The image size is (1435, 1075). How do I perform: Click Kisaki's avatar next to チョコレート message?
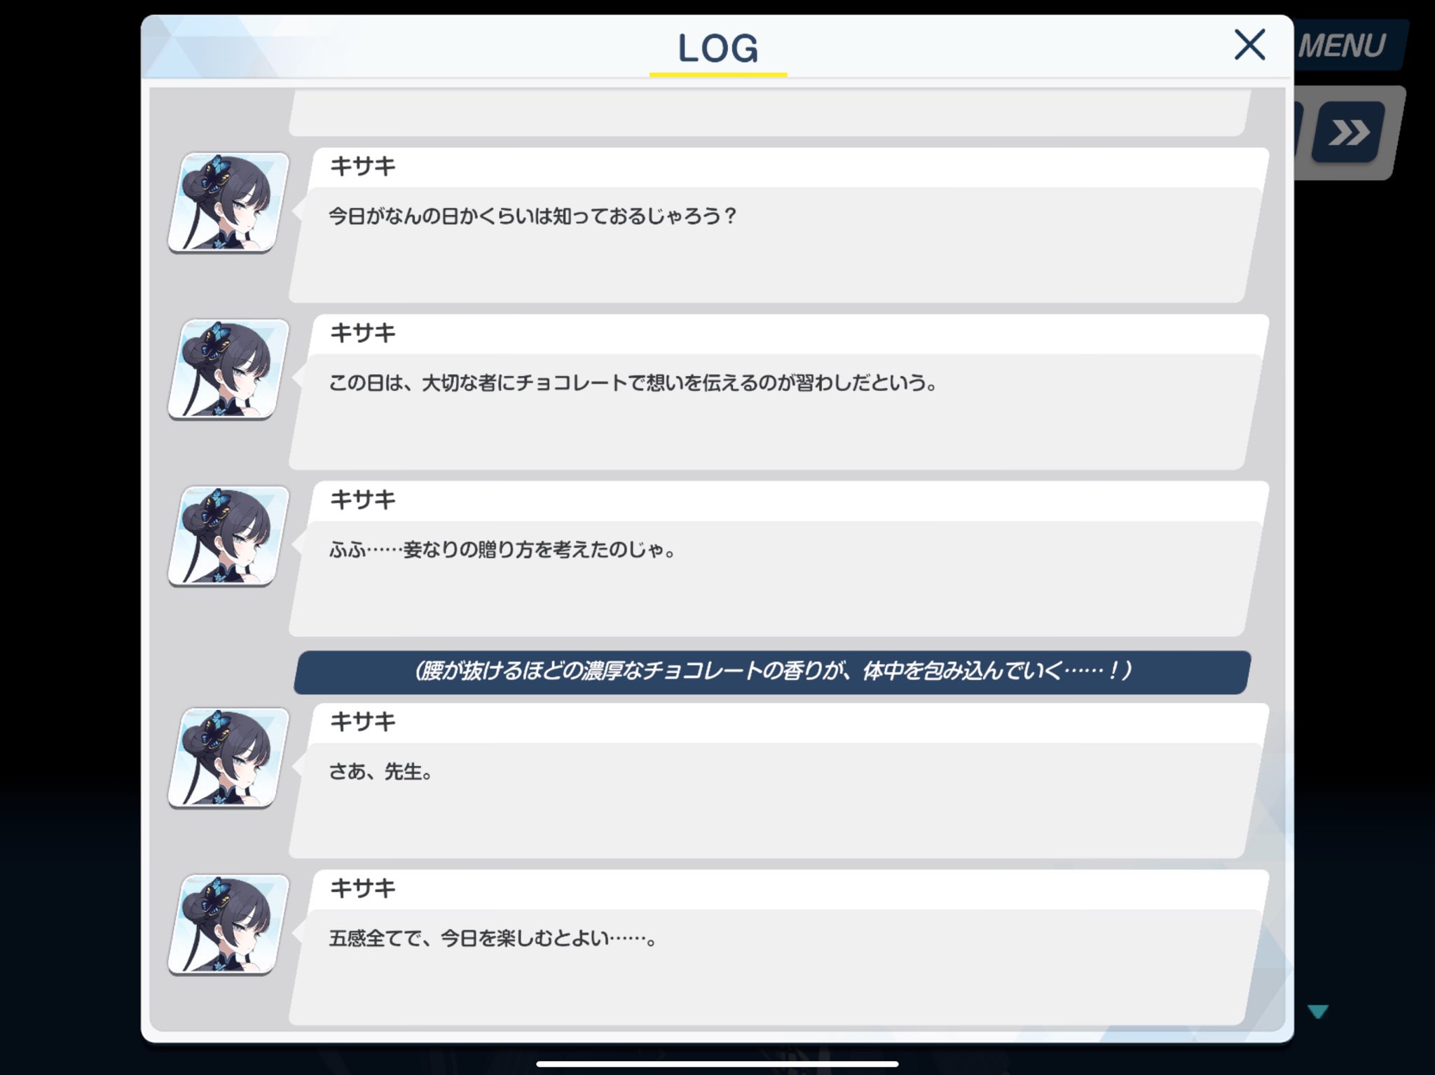(x=228, y=369)
